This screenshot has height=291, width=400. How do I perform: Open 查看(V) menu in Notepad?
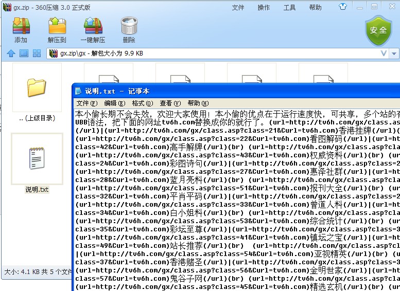[x=170, y=103]
